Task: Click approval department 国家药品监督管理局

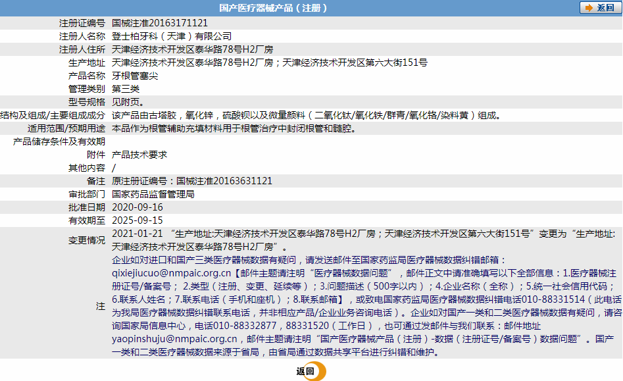Action: tap(153, 194)
